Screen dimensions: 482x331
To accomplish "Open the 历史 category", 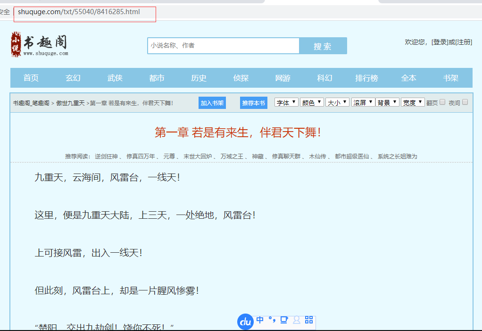I will click(199, 78).
